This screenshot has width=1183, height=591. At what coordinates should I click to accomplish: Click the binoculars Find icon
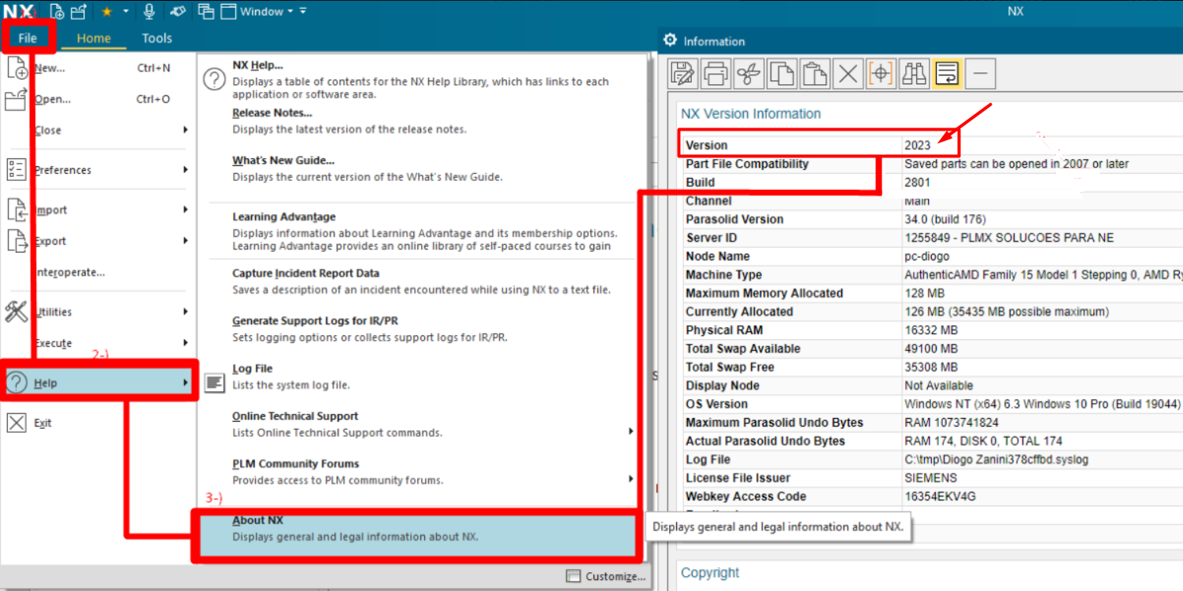click(x=914, y=74)
